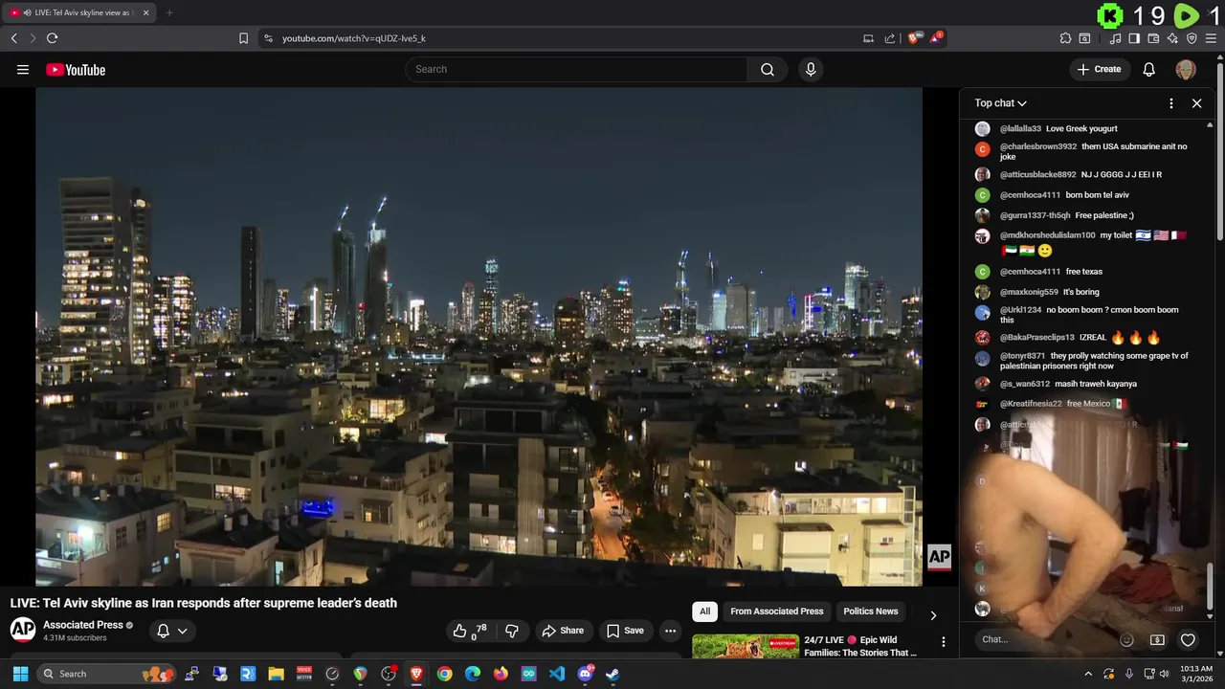Screen dimensions: 1225x689
Task: Close the live chat panel
Action: pos(1196,103)
